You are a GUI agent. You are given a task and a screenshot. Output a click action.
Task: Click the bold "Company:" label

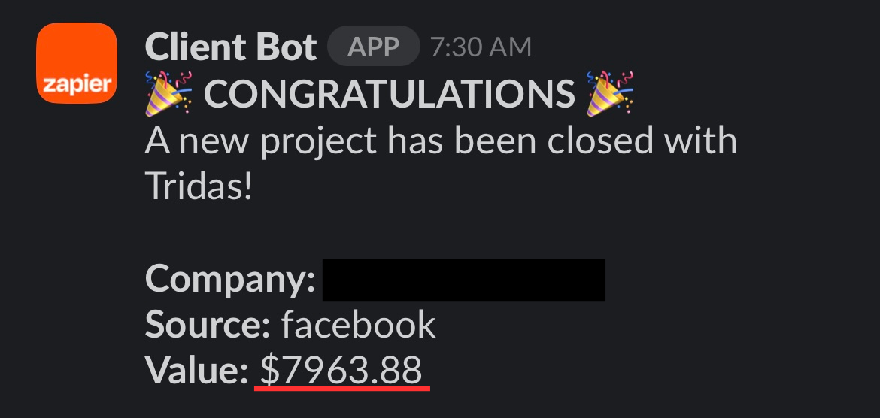230,280
